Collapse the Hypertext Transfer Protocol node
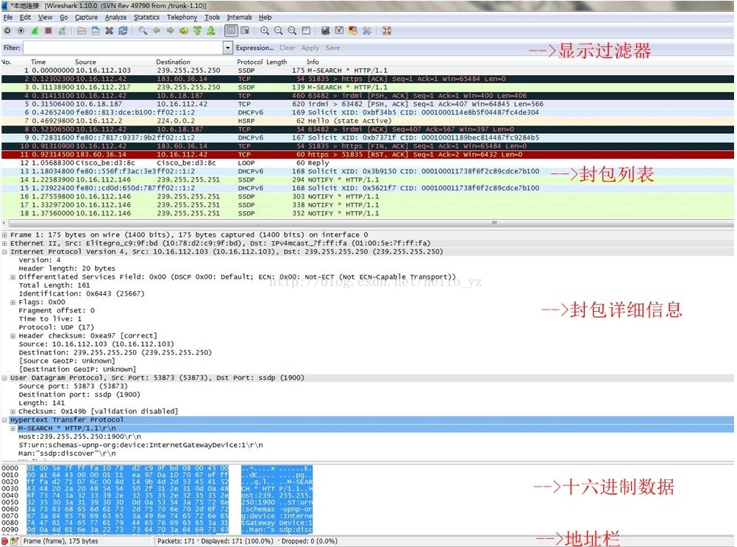This screenshot has width=737, height=547. (4, 420)
